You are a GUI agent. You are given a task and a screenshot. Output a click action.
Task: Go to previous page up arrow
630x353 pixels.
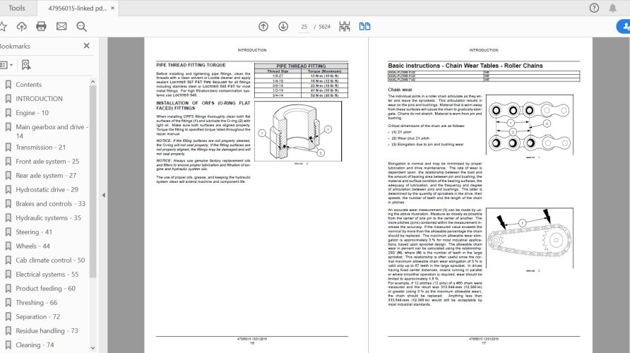tap(263, 27)
